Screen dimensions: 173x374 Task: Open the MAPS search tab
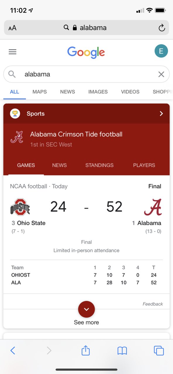(x=40, y=92)
